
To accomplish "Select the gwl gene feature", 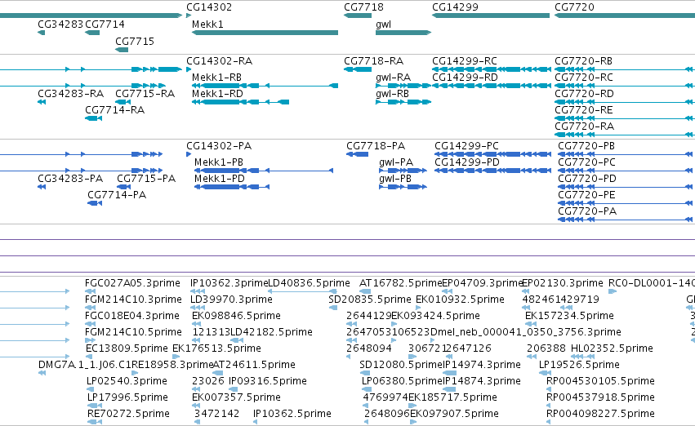I will (403, 33).
